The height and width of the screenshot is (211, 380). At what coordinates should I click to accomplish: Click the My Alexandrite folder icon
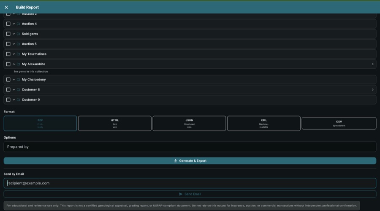pos(19,64)
